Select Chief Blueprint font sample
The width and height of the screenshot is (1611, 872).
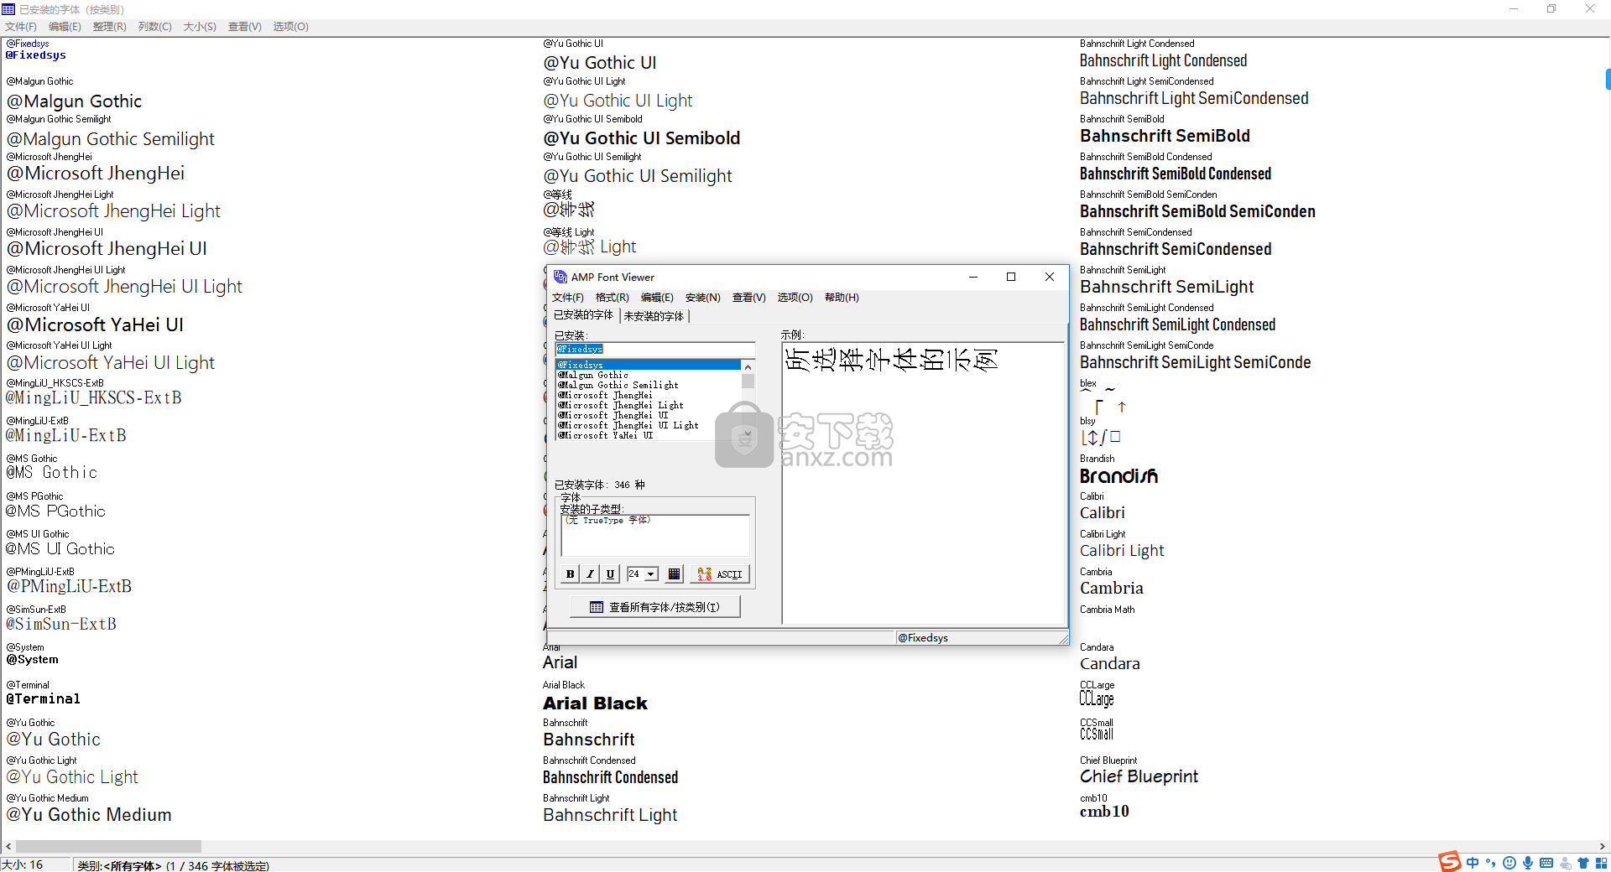(x=1139, y=776)
